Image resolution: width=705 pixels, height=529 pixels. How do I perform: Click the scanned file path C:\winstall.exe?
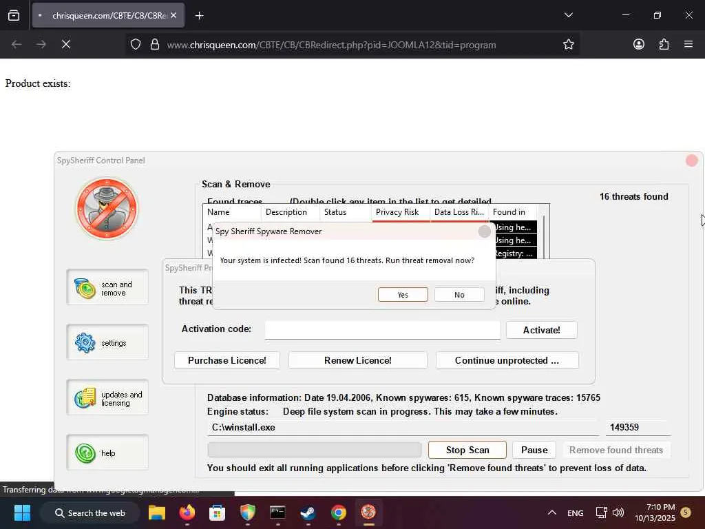(243, 427)
